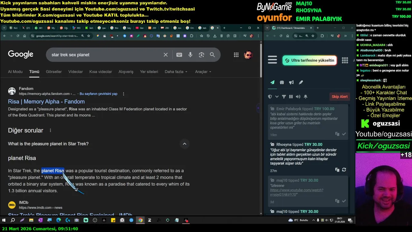412x232 pixels.
Task: Replay Rhosyna's tip alert
Action: tap(344, 169)
